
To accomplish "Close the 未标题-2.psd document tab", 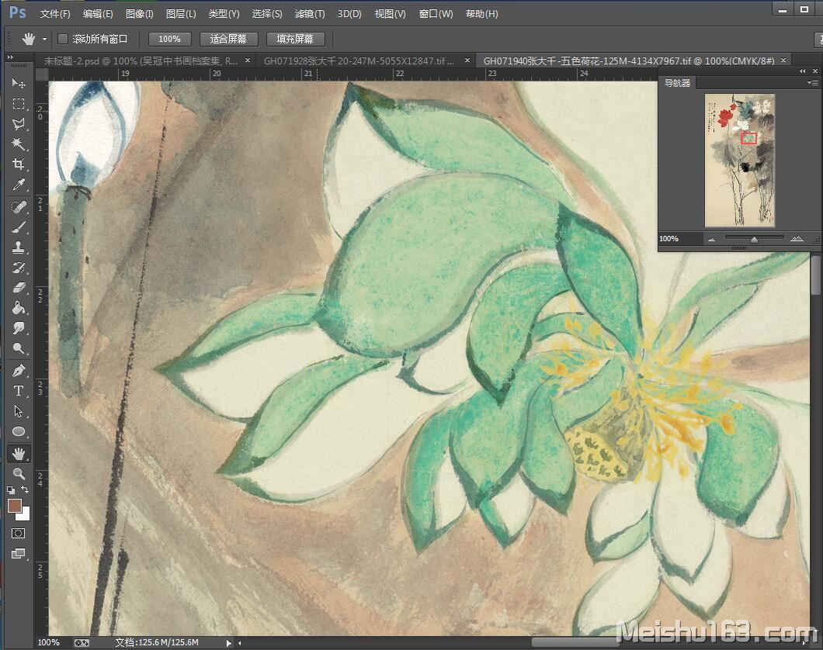I will click(x=248, y=61).
